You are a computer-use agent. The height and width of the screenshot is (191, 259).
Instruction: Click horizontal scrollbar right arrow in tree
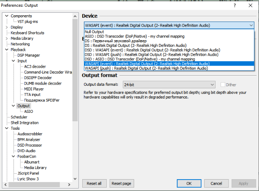[69, 185]
